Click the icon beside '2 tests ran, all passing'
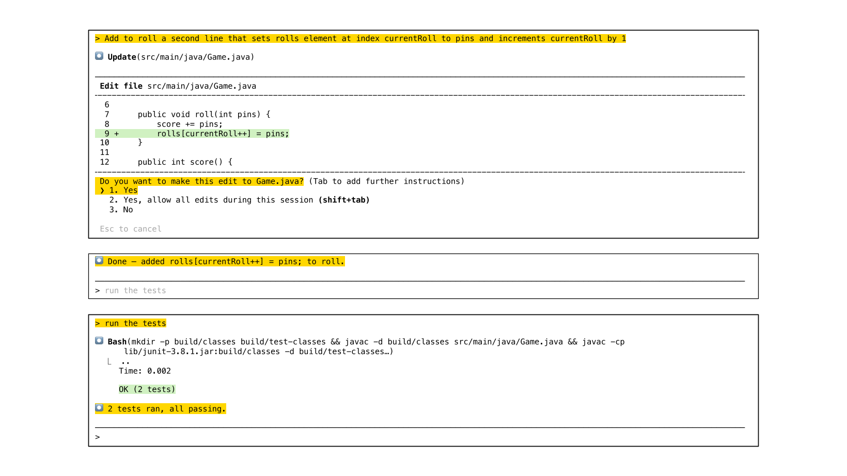The image size is (847, 476). [x=99, y=408]
